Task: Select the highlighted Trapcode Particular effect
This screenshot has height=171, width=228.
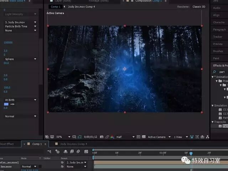Action: 225,126
